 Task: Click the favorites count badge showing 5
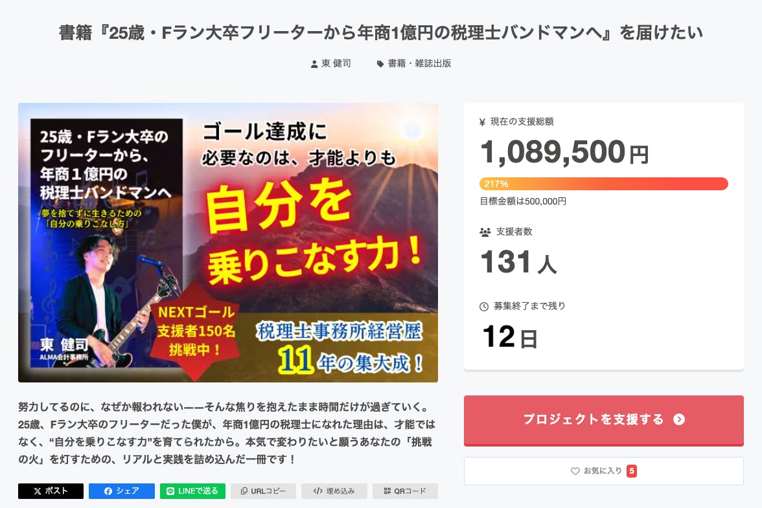point(632,471)
